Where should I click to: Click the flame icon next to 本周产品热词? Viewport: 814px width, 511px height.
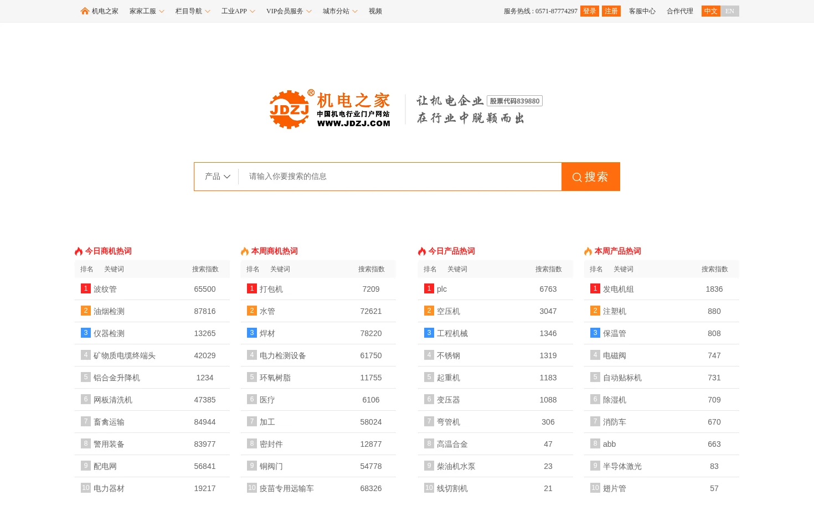(x=588, y=251)
